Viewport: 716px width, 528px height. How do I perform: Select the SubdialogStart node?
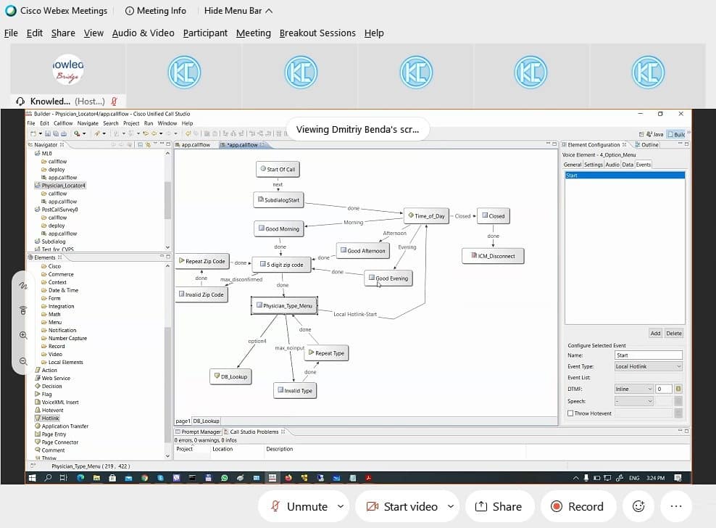coord(278,199)
